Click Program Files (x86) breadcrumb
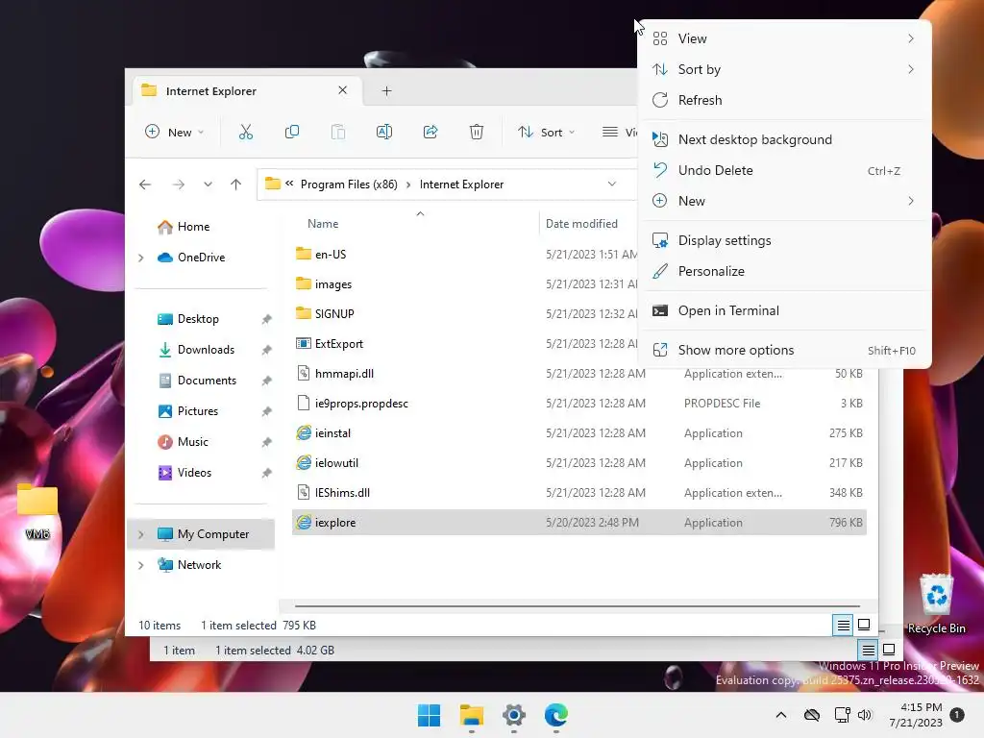984x738 pixels. (x=348, y=184)
